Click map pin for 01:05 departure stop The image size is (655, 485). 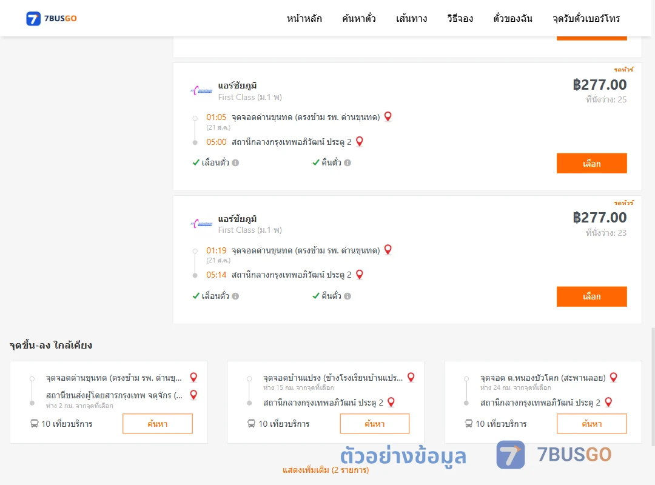click(388, 116)
